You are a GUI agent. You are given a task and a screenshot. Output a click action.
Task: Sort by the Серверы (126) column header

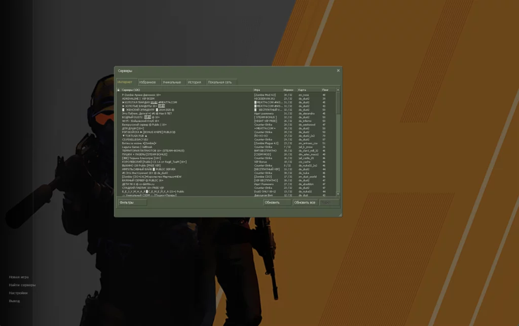click(187, 90)
